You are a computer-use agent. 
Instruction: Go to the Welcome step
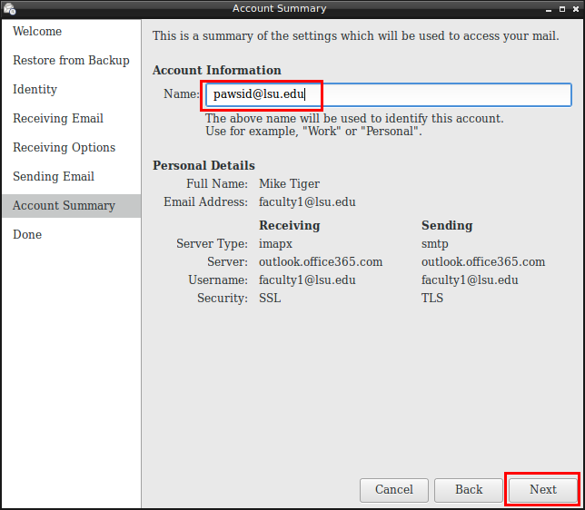[x=37, y=32]
